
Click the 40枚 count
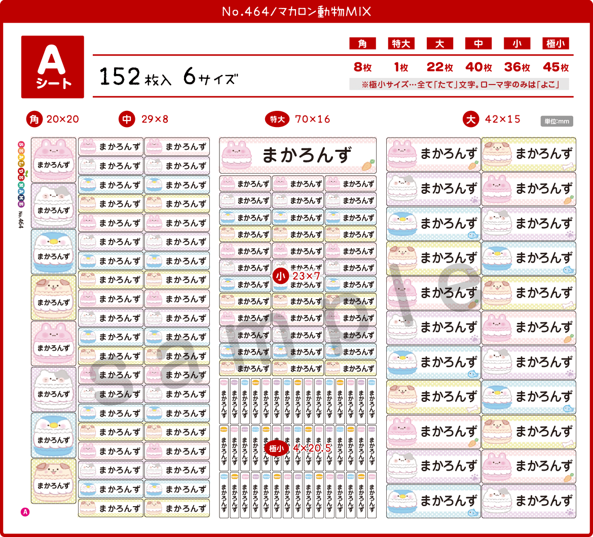tap(478, 67)
